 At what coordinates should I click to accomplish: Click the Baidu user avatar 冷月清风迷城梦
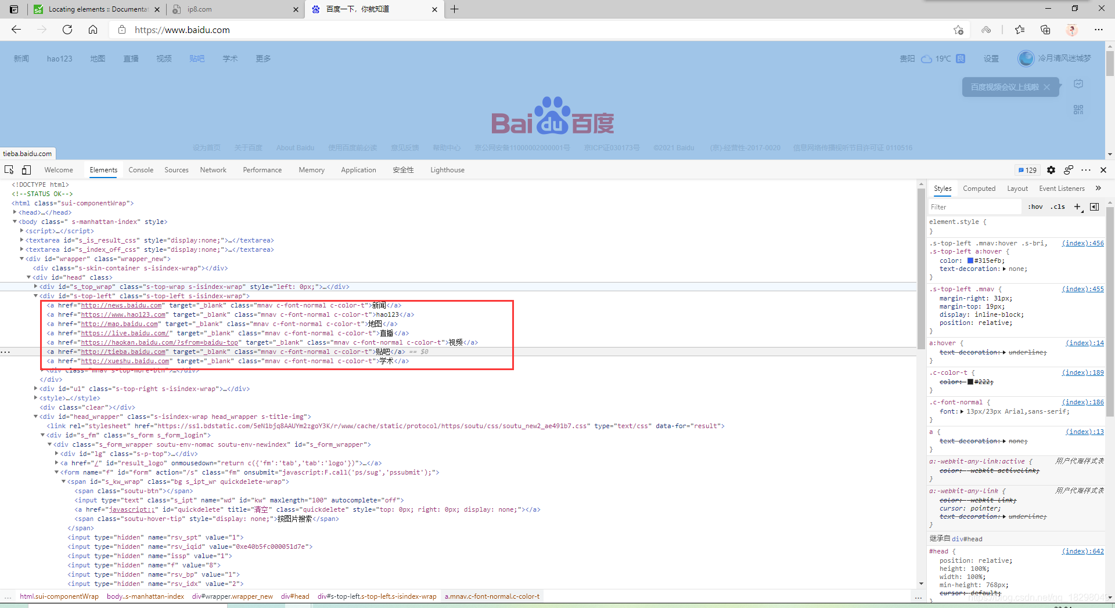tap(1026, 58)
